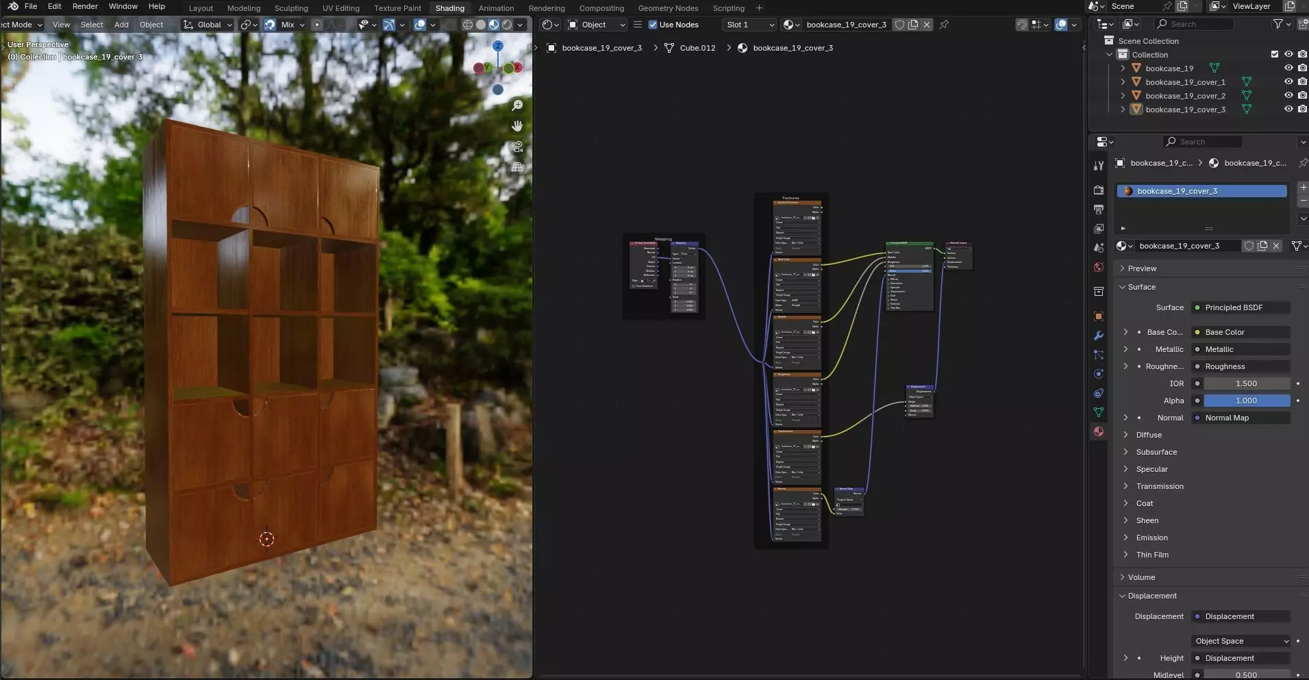Open the Window menu
The image size is (1309, 680).
click(x=123, y=6)
